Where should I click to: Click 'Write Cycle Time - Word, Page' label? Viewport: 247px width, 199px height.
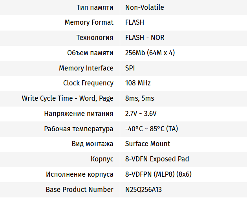[x=68, y=98]
